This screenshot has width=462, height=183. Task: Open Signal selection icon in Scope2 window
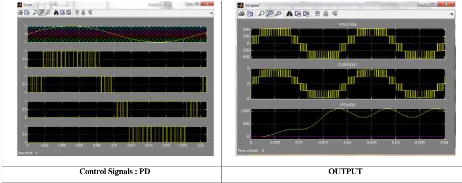(335, 13)
